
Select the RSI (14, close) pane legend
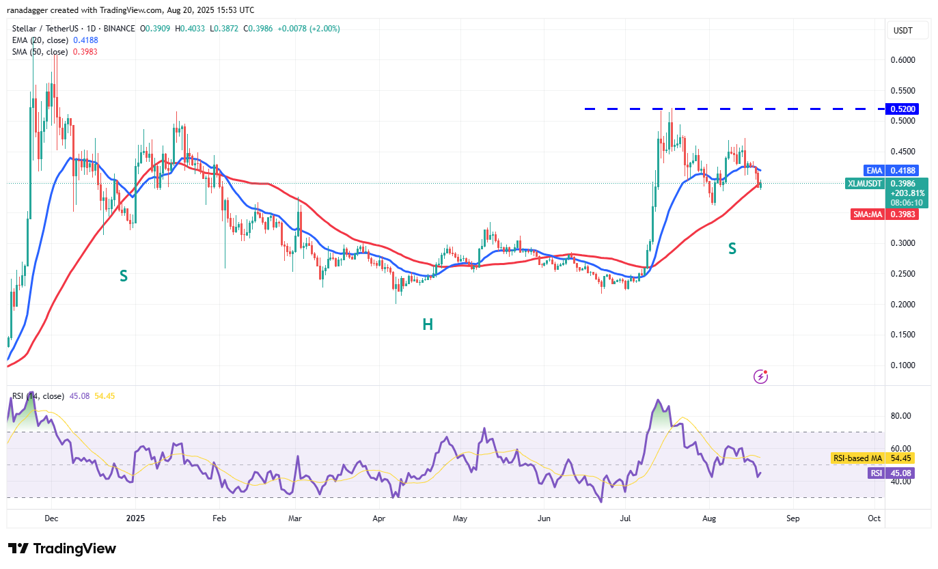(38, 396)
